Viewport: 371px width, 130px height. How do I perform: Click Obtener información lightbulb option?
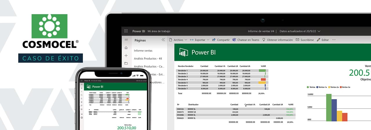pos(277,40)
